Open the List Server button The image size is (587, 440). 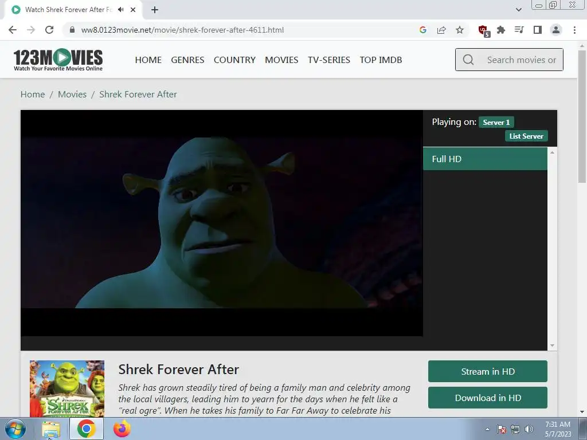click(526, 136)
